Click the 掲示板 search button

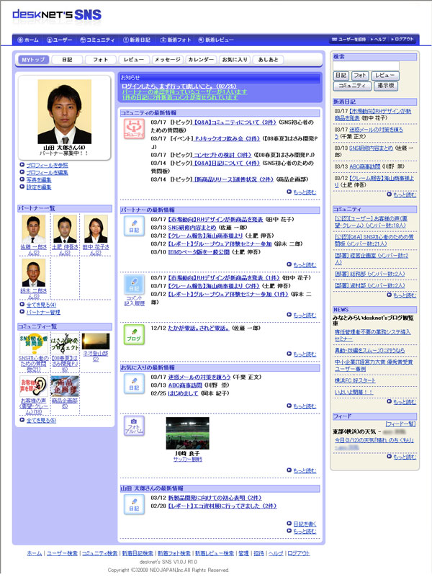tap(386, 86)
